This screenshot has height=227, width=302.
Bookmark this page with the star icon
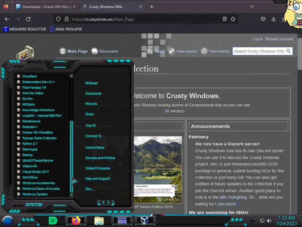point(233,19)
